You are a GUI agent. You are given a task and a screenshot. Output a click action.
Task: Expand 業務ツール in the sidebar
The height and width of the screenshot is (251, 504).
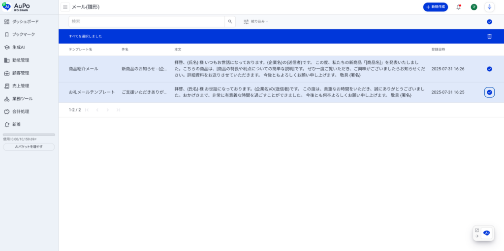point(22,99)
